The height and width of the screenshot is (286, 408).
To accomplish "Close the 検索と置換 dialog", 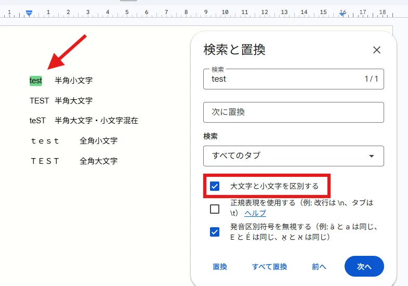I will 376,50.
